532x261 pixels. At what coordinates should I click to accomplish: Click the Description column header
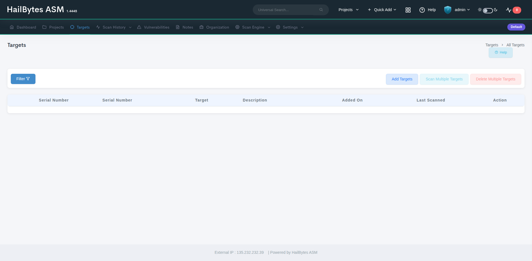pyautogui.click(x=255, y=100)
